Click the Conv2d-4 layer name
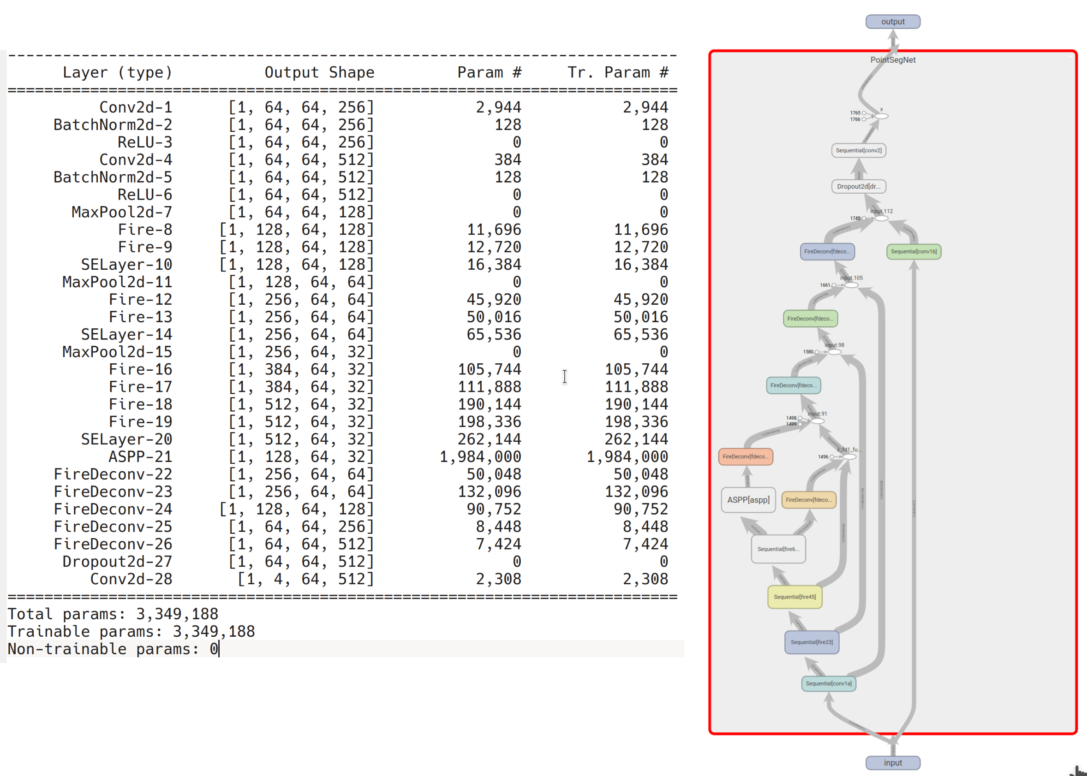Screen dimensions: 1087x776 click(136, 160)
